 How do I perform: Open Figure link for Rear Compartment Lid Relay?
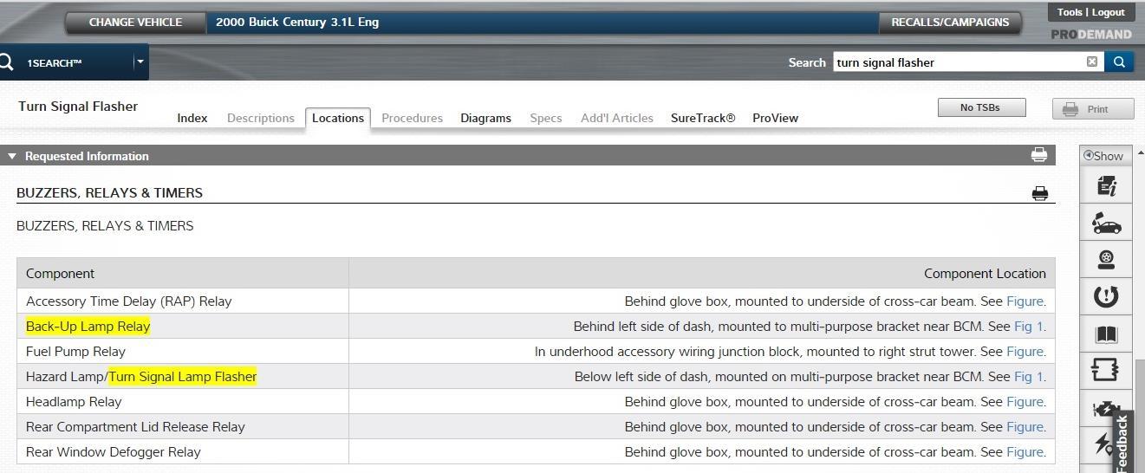pyautogui.click(x=1025, y=427)
